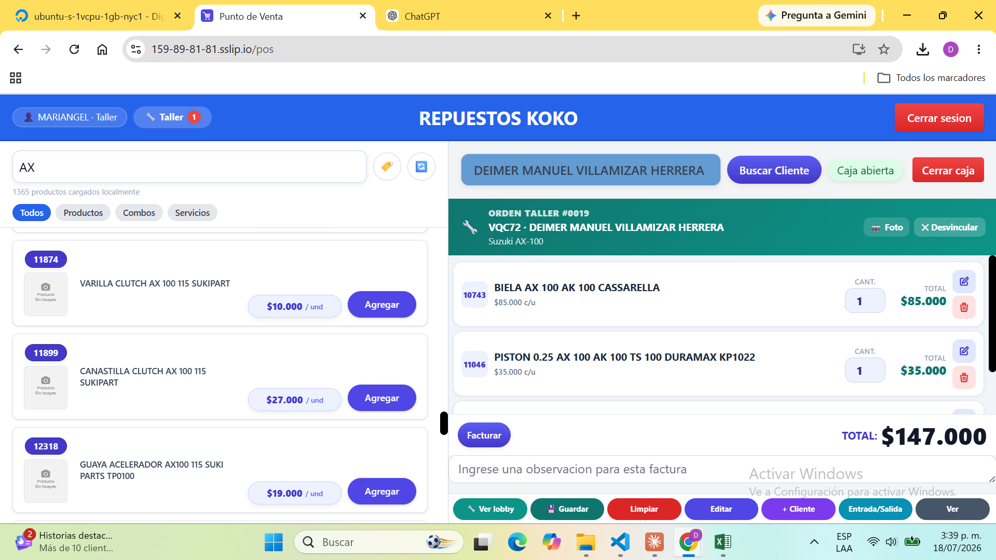Select the Combos filter
Screen dimensions: 996x560
139,213
